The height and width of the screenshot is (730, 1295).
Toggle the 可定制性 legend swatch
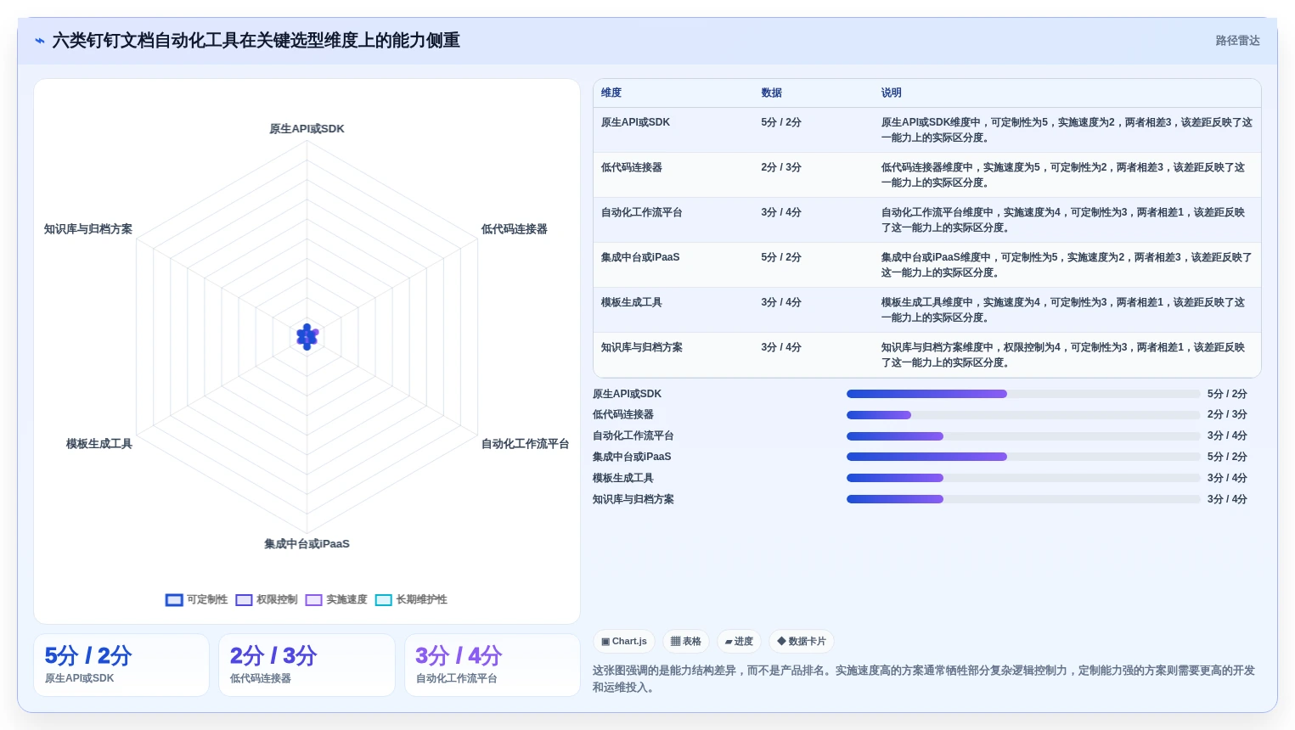174,600
